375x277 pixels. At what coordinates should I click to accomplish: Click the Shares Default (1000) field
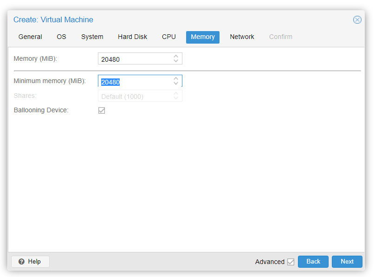tap(134, 97)
